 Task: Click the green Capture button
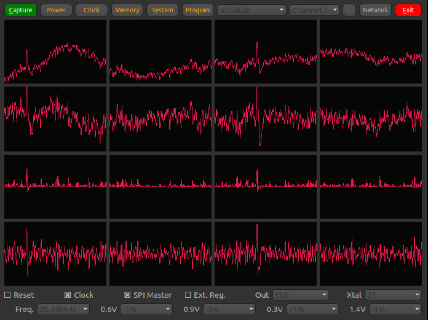point(20,10)
